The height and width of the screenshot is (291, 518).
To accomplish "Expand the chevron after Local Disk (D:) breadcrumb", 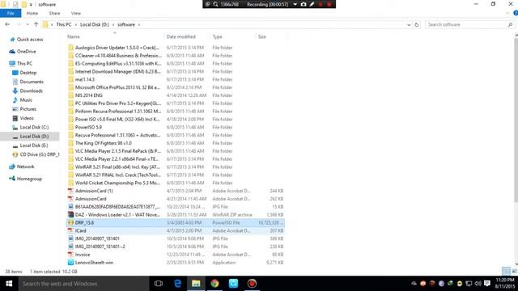I will point(113,25).
